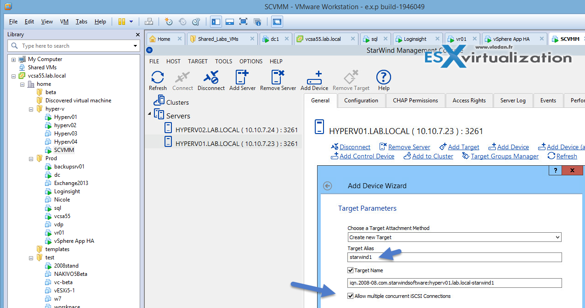Select Shared VMs in the Library tree

[x=42, y=67]
